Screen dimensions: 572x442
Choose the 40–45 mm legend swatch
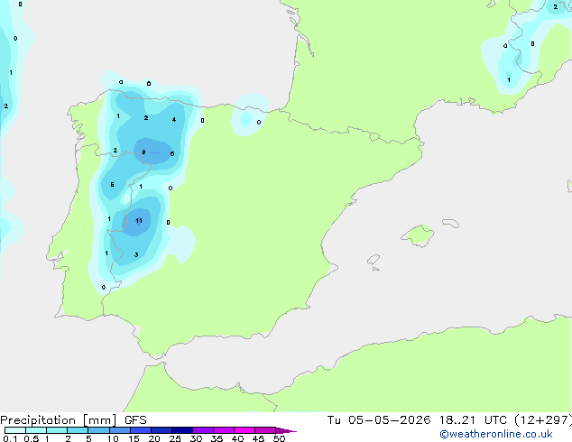click(244, 430)
